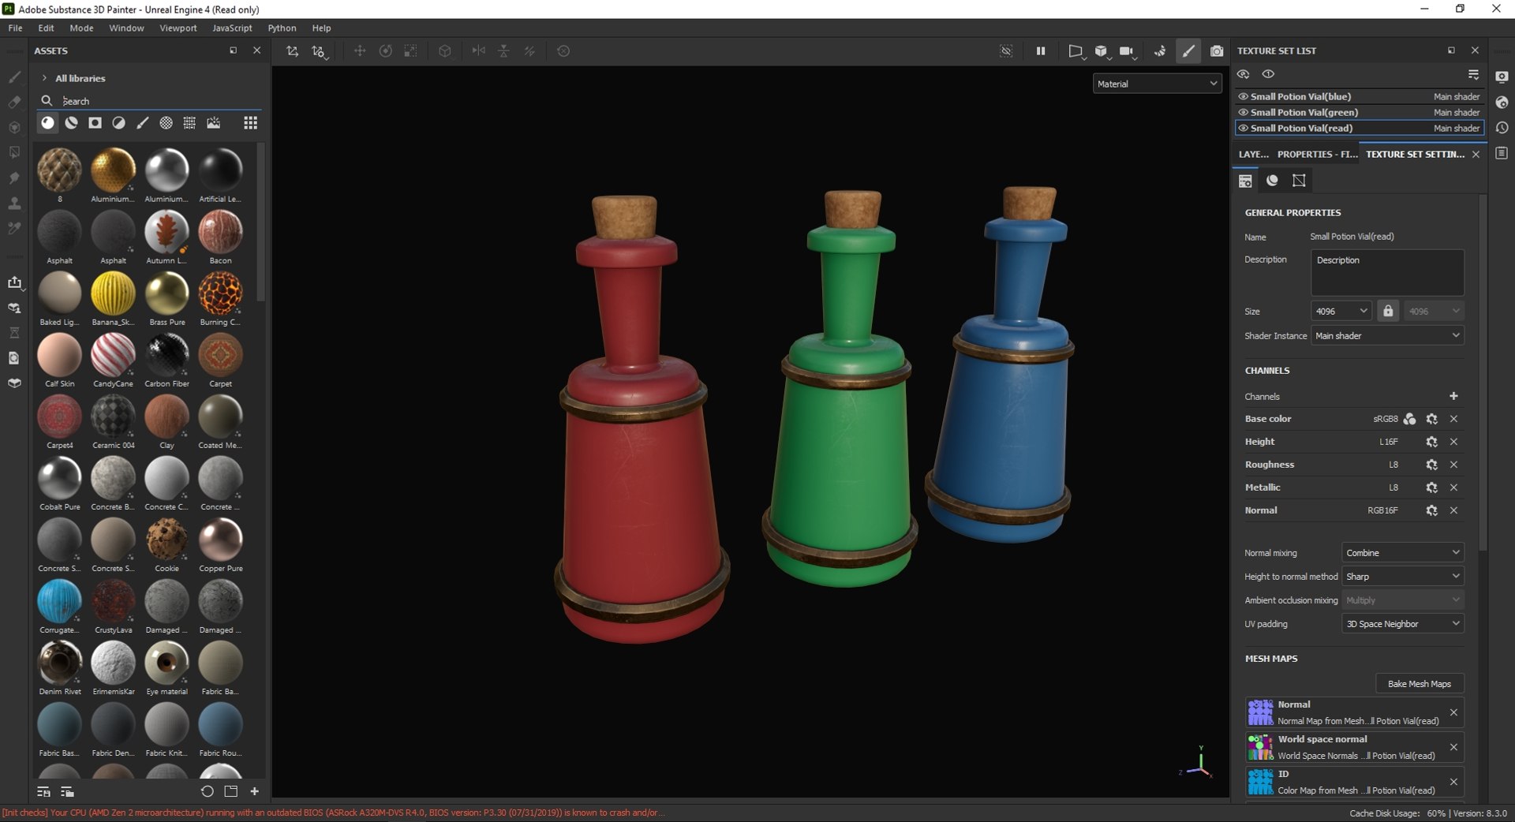Switch asset view to grid size icon
This screenshot has height=822, width=1515.
click(x=250, y=123)
